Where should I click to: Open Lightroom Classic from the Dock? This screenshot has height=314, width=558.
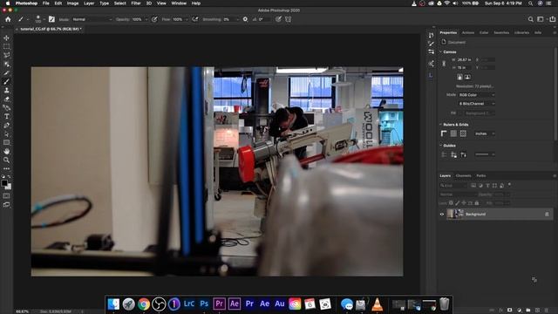coord(189,304)
